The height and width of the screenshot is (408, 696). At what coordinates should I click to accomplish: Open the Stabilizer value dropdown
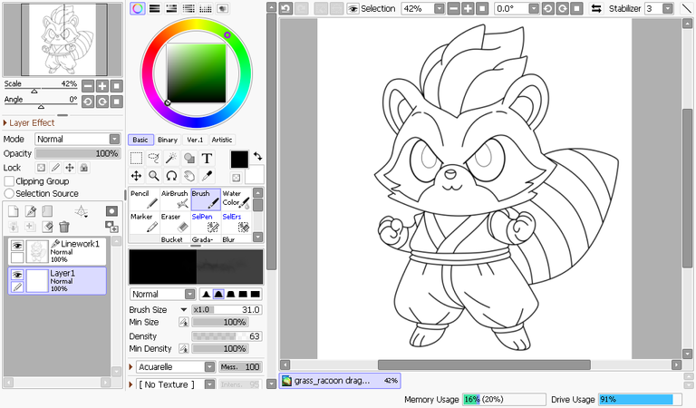pyautogui.click(x=668, y=8)
